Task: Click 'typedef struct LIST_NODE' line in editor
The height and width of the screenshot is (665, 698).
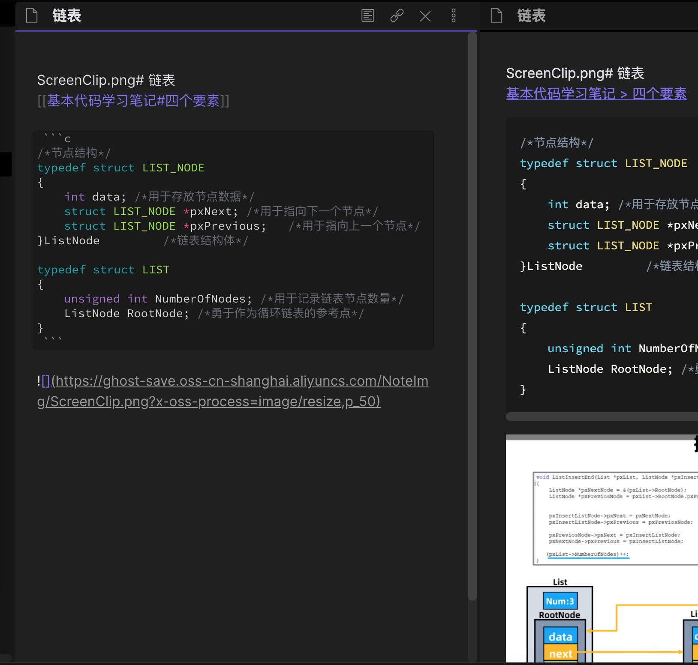Action: (121, 168)
